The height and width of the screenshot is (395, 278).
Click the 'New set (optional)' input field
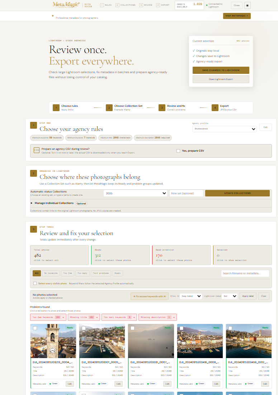186,193
